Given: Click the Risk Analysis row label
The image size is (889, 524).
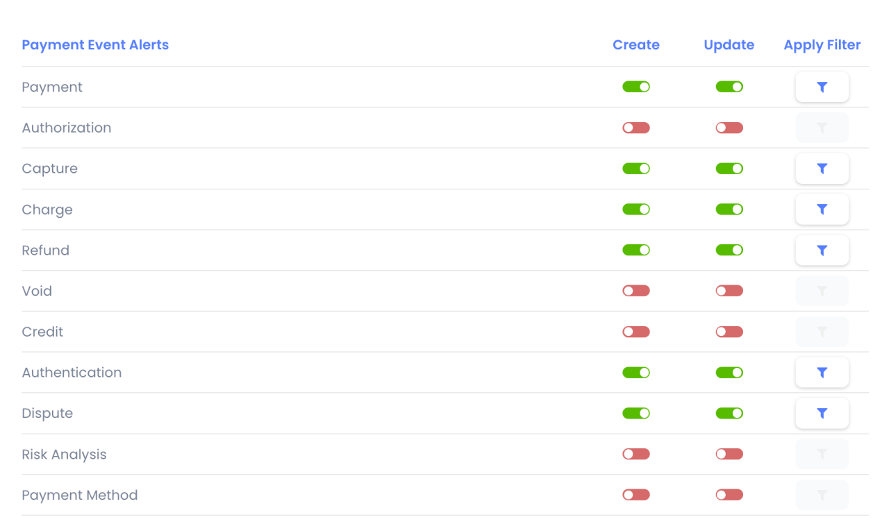Looking at the screenshot, I should pos(64,455).
